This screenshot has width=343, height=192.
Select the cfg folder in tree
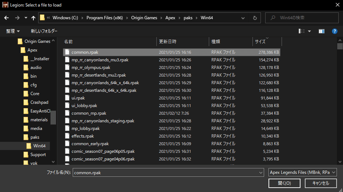coord(30,85)
